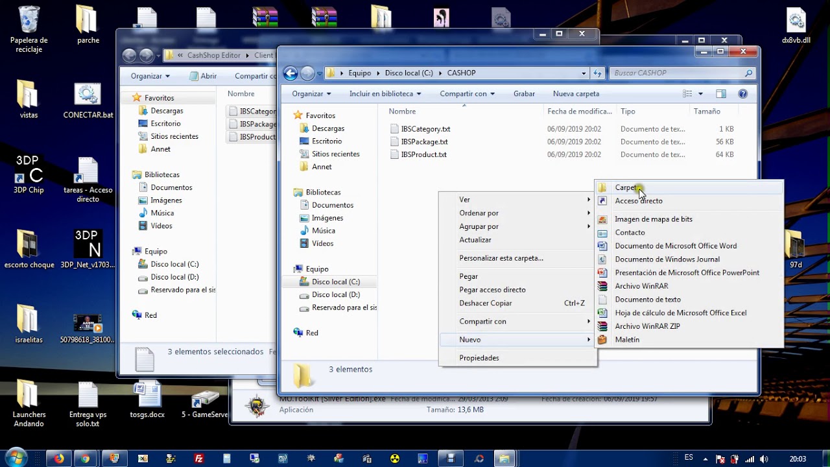Open the Incluir en biblioteca dropdown
The width and height of the screenshot is (830, 467).
[385, 94]
